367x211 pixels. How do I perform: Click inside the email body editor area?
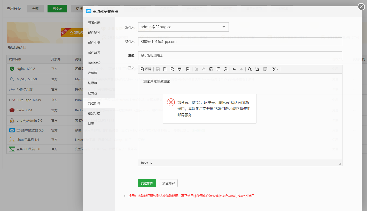pos(240,117)
